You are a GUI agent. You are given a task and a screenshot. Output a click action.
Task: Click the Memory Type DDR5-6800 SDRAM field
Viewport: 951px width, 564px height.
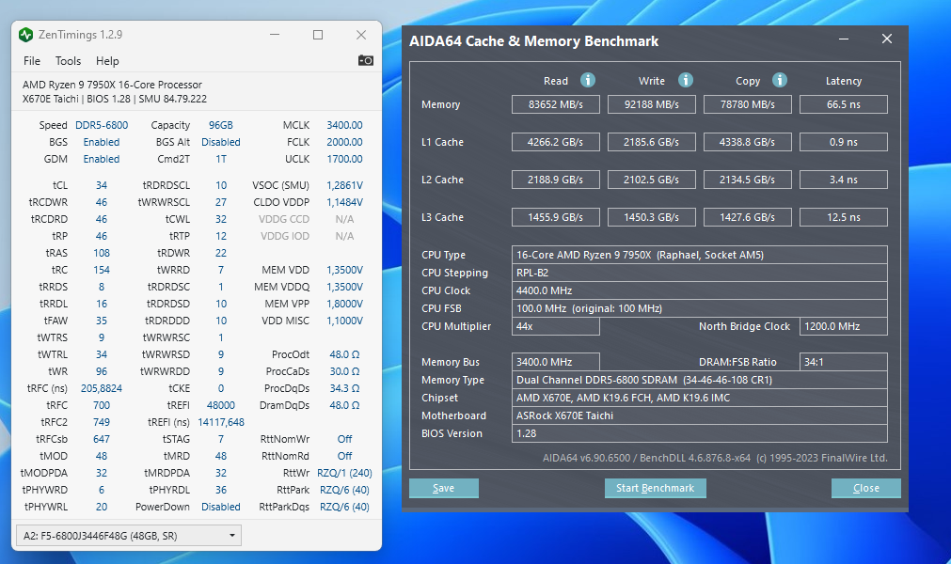coord(699,380)
